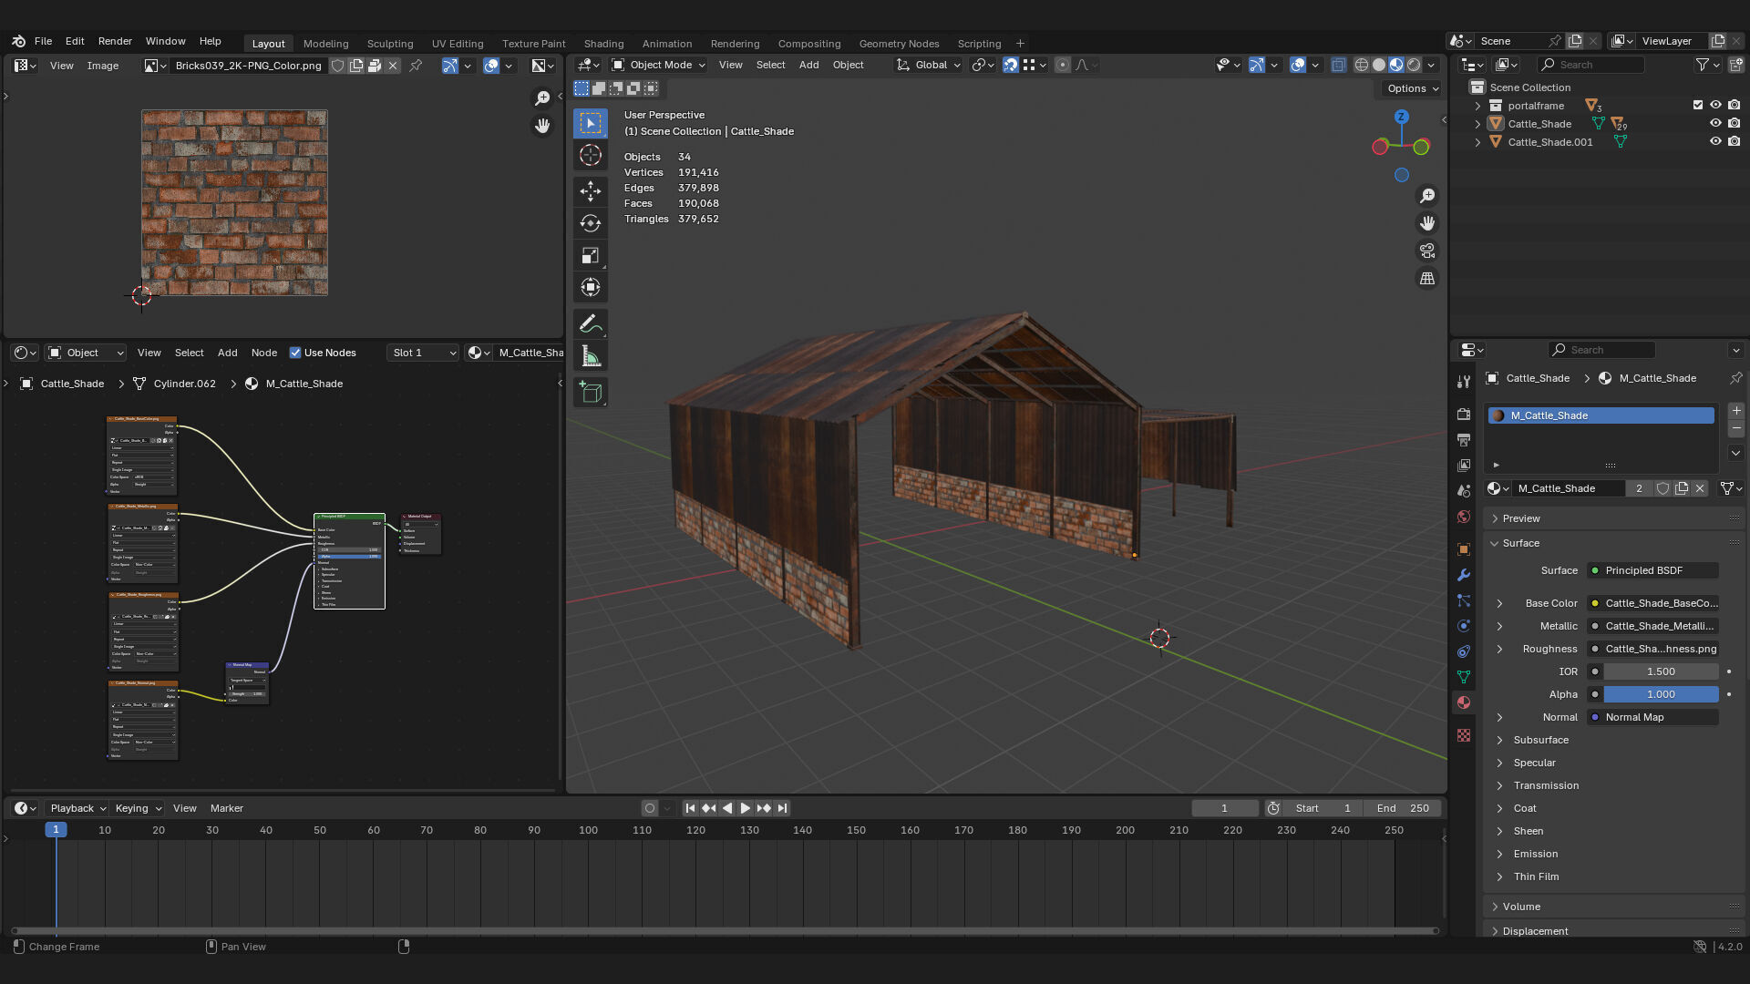Click Principled BSDF surface shader button
This screenshot has height=984, width=1750.
tap(1652, 570)
